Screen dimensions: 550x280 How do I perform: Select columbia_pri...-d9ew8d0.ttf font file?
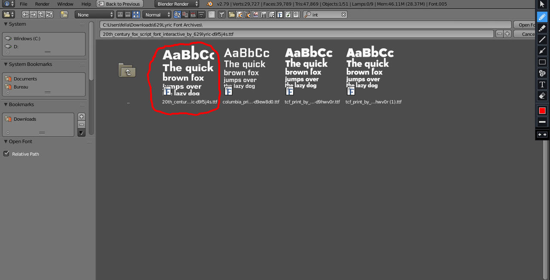(x=251, y=75)
